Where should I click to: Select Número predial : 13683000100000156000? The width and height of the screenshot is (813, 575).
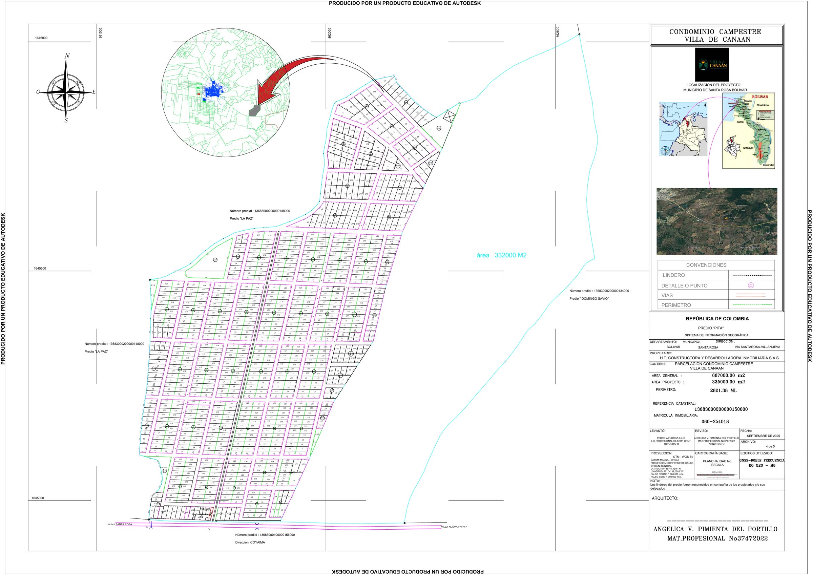coord(265,535)
